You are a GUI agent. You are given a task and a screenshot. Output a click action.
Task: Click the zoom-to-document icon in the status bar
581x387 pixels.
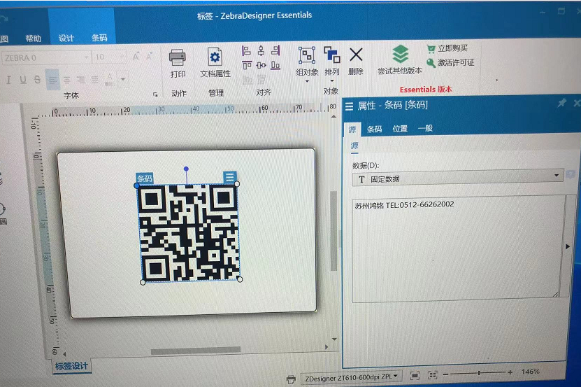(415, 376)
